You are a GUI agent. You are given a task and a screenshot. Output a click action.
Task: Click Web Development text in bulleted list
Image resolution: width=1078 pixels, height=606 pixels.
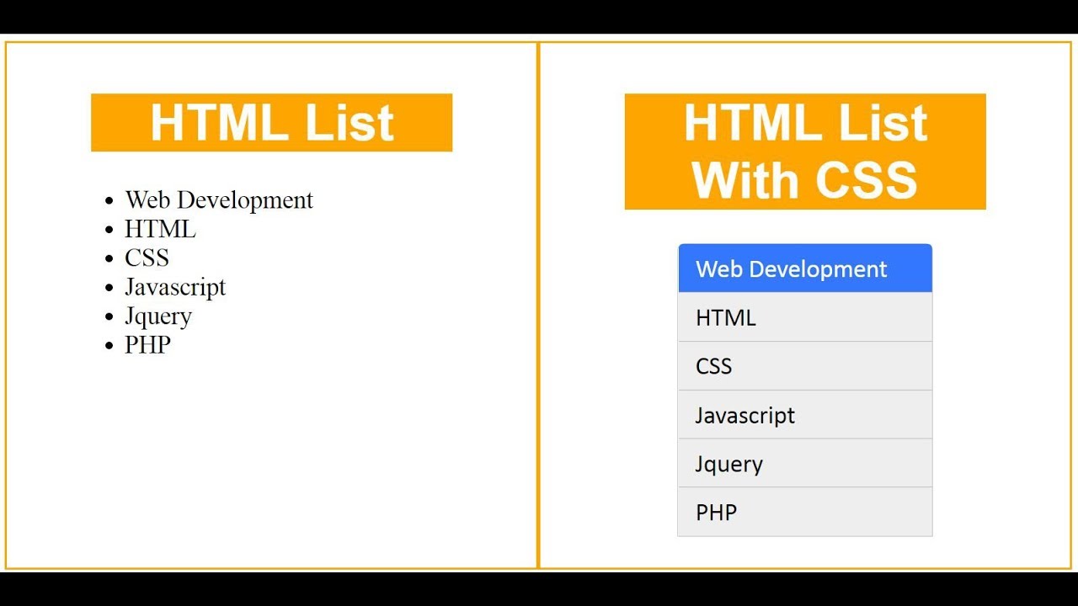pyautogui.click(x=219, y=200)
